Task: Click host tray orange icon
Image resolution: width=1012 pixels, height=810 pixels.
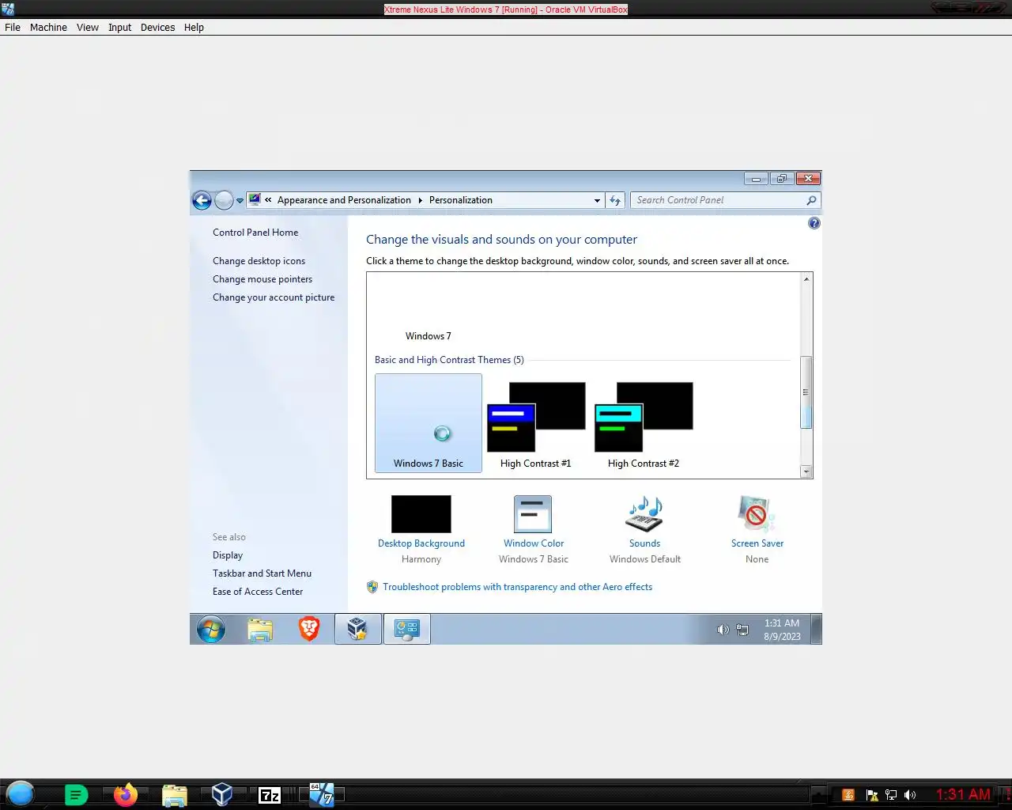Action: point(848,795)
